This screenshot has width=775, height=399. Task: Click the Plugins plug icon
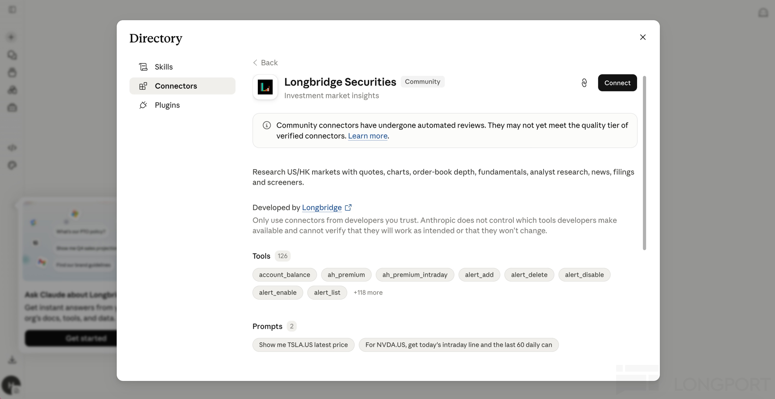143,105
